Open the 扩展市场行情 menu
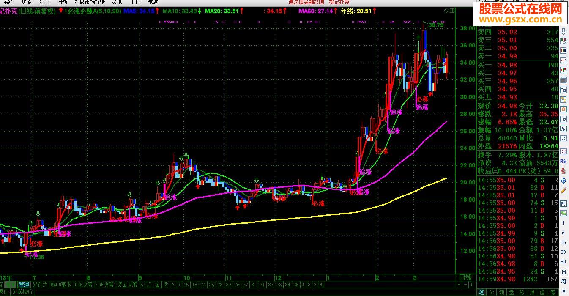Screen dimensions: 569x296 coord(90,2)
